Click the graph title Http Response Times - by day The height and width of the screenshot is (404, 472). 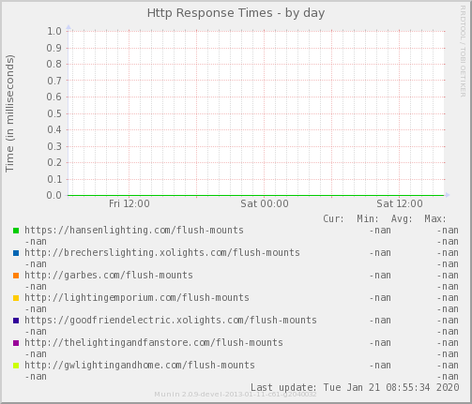pos(236,13)
